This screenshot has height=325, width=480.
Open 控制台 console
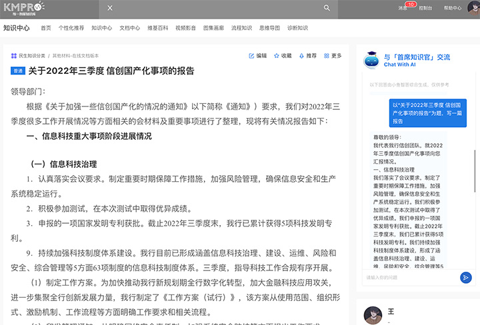(x=425, y=8)
